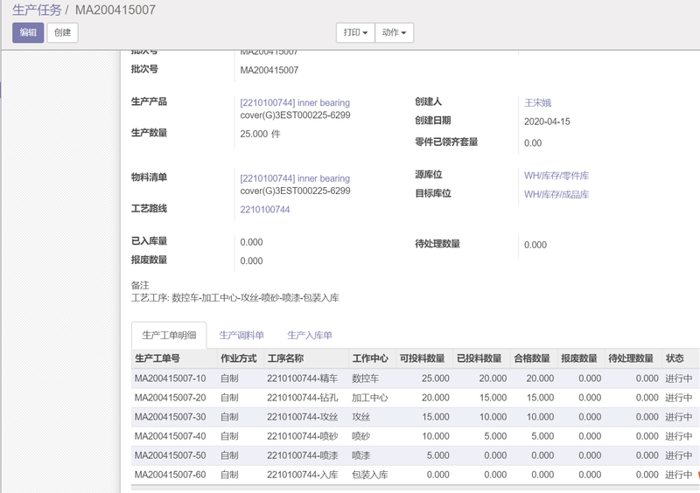Click the 创建 button
This screenshot has width=700, height=493.
[63, 32]
